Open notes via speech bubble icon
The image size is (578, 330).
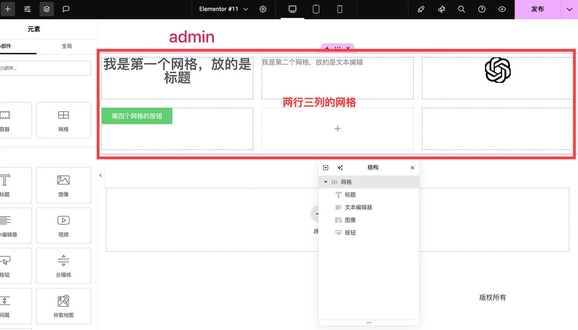pos(66,9)
